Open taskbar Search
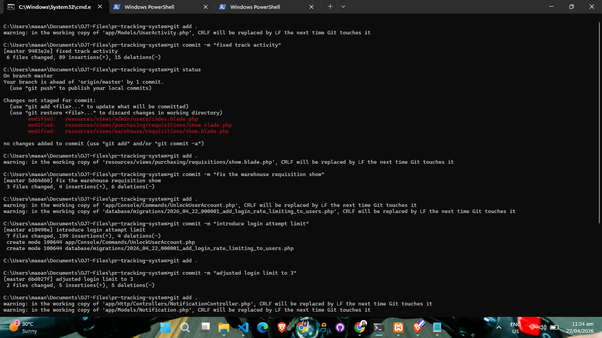The image size is (602, 338). [185, 327]
